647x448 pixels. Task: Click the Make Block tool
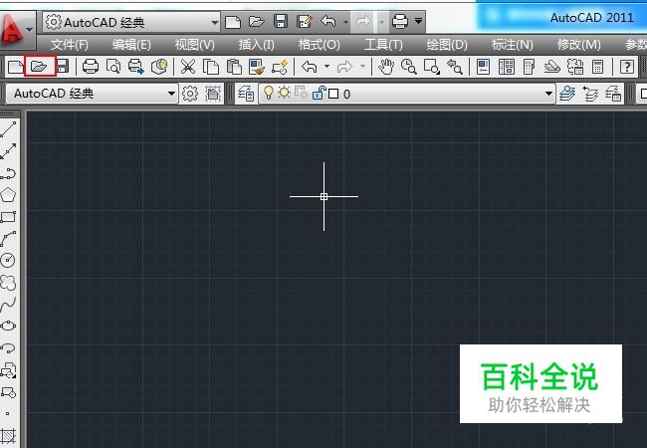click(x=8, y=392)
